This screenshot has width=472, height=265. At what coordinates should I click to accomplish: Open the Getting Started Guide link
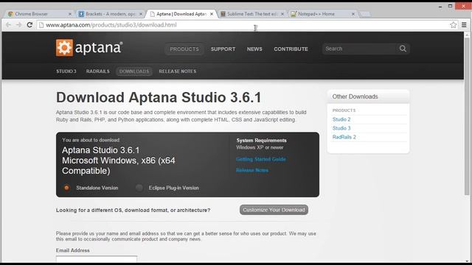click(x=261, y=159)
